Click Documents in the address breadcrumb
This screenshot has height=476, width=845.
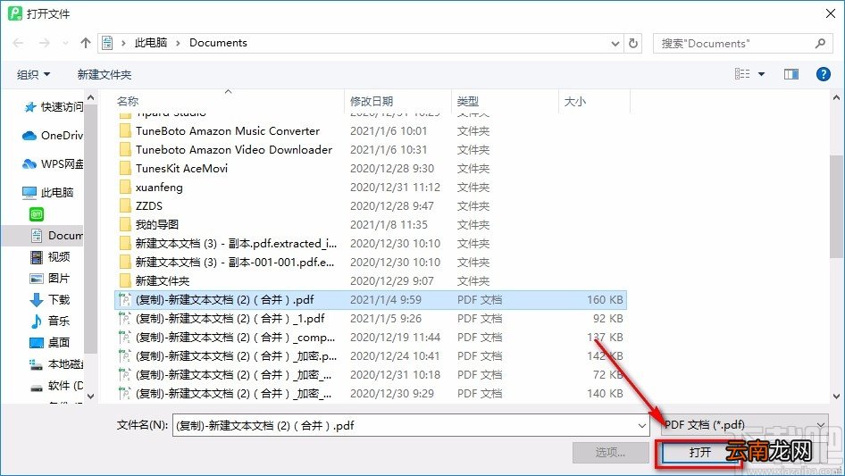click(x=218, y=43)
